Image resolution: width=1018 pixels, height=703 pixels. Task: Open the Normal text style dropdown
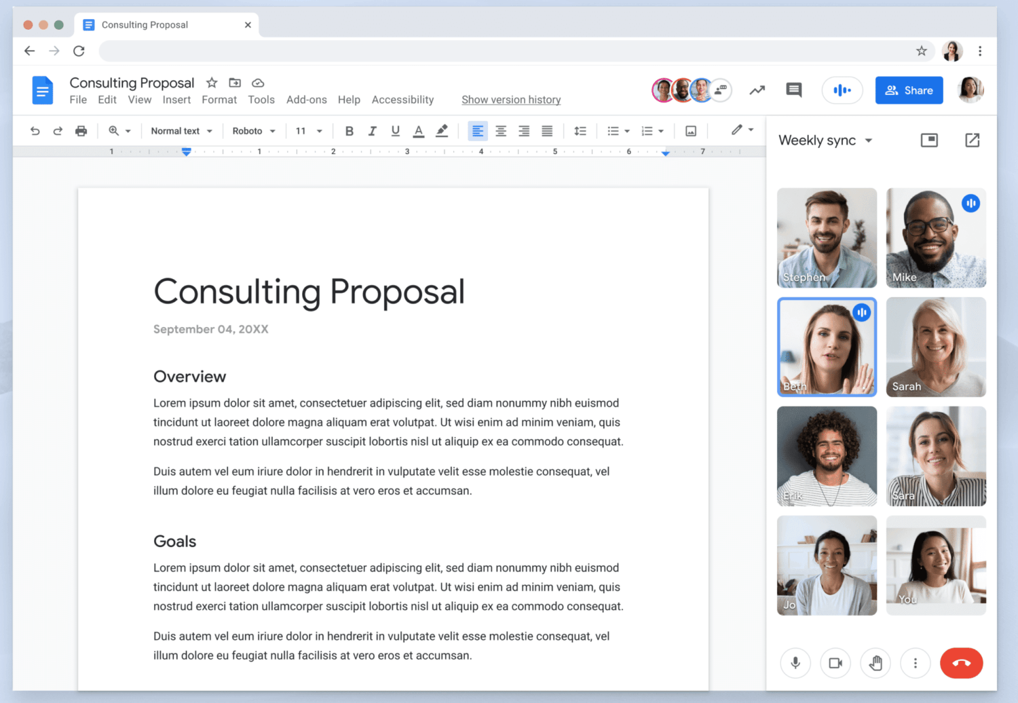pyautogui.click(x=181, y=130)
